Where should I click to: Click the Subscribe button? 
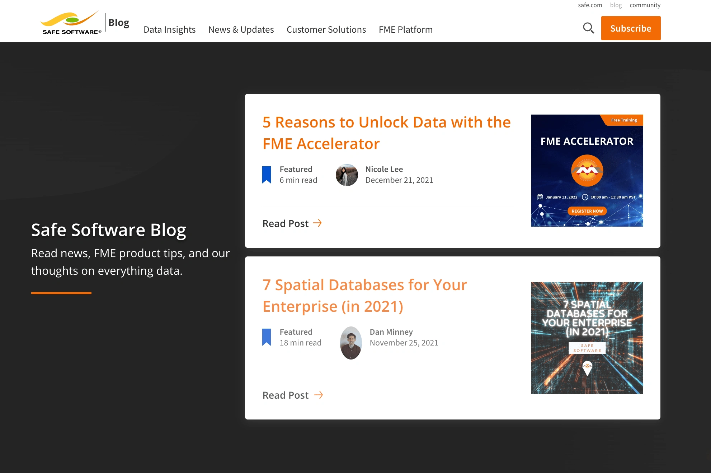coord(630,28)
